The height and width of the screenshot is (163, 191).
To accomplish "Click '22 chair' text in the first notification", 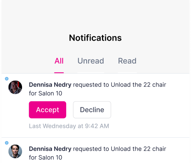I will pos(155,85).
